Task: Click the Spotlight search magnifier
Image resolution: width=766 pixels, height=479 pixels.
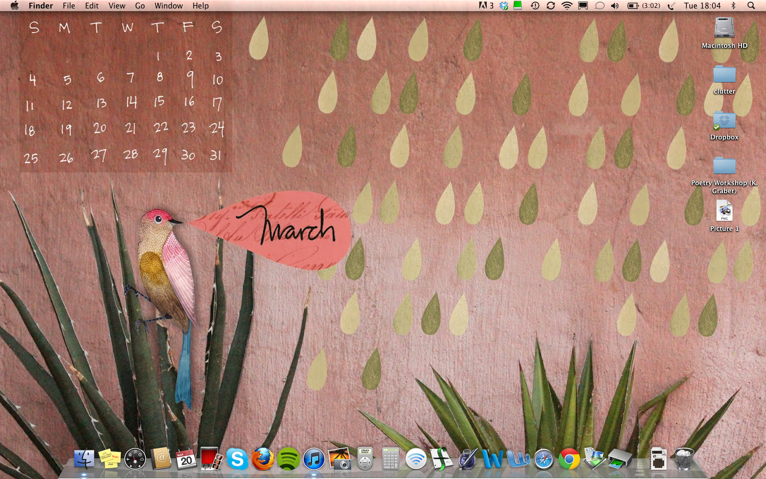Action: 751,6
